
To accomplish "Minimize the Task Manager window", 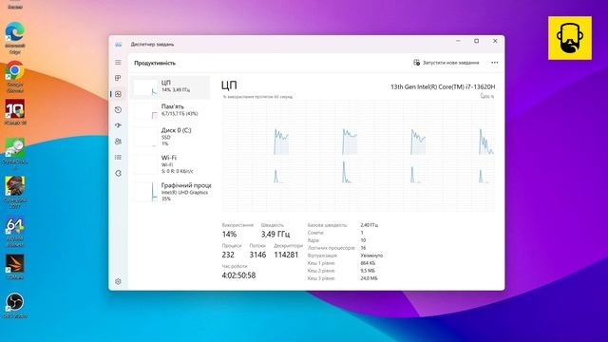I will click(458, 41).
